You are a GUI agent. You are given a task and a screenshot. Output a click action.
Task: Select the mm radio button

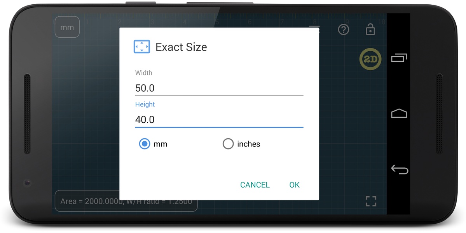coord(145,144)
